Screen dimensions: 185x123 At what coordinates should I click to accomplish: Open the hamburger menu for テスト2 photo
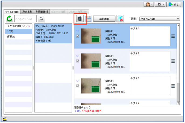pos(173,61)
